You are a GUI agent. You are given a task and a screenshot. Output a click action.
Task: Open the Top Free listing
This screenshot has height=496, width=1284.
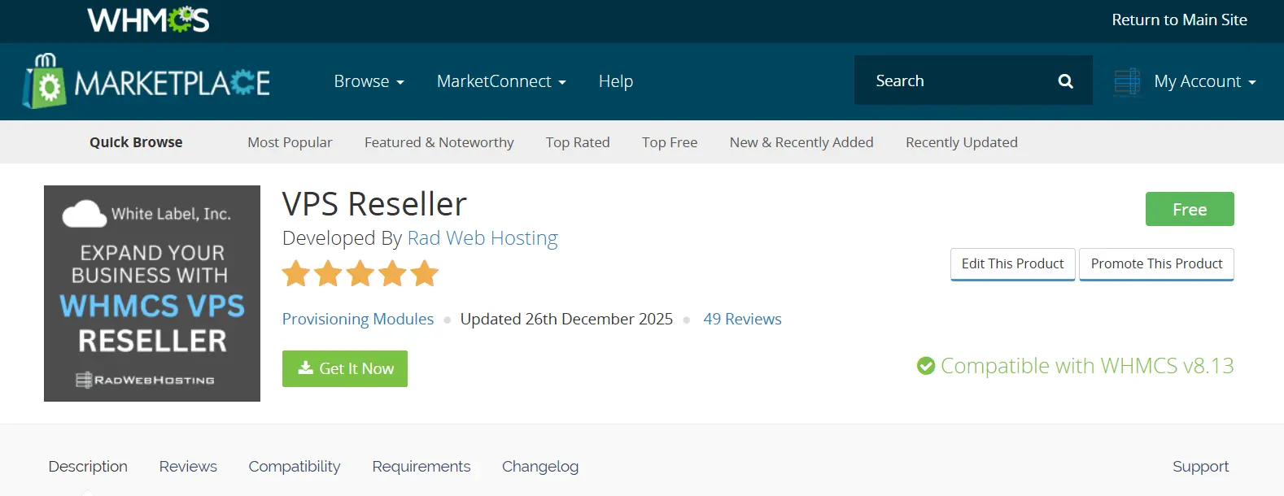[x=670, y=142]
